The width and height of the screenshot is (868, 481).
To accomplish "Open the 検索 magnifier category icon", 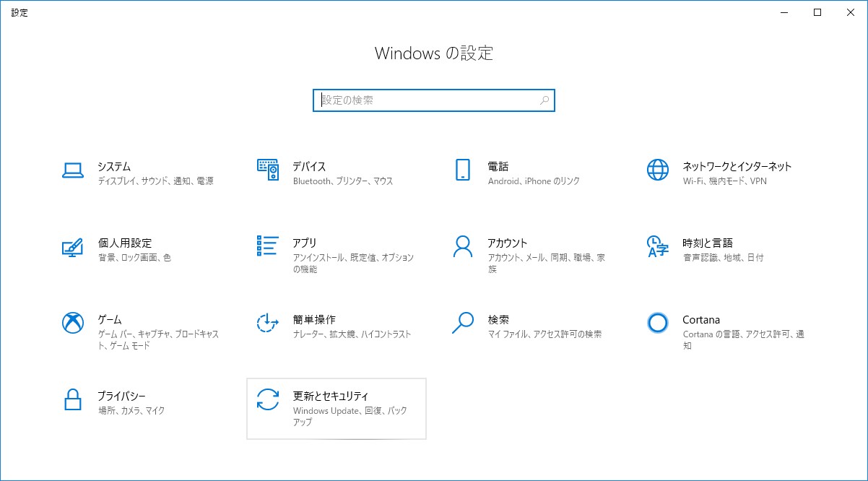I will click(463, 323).
